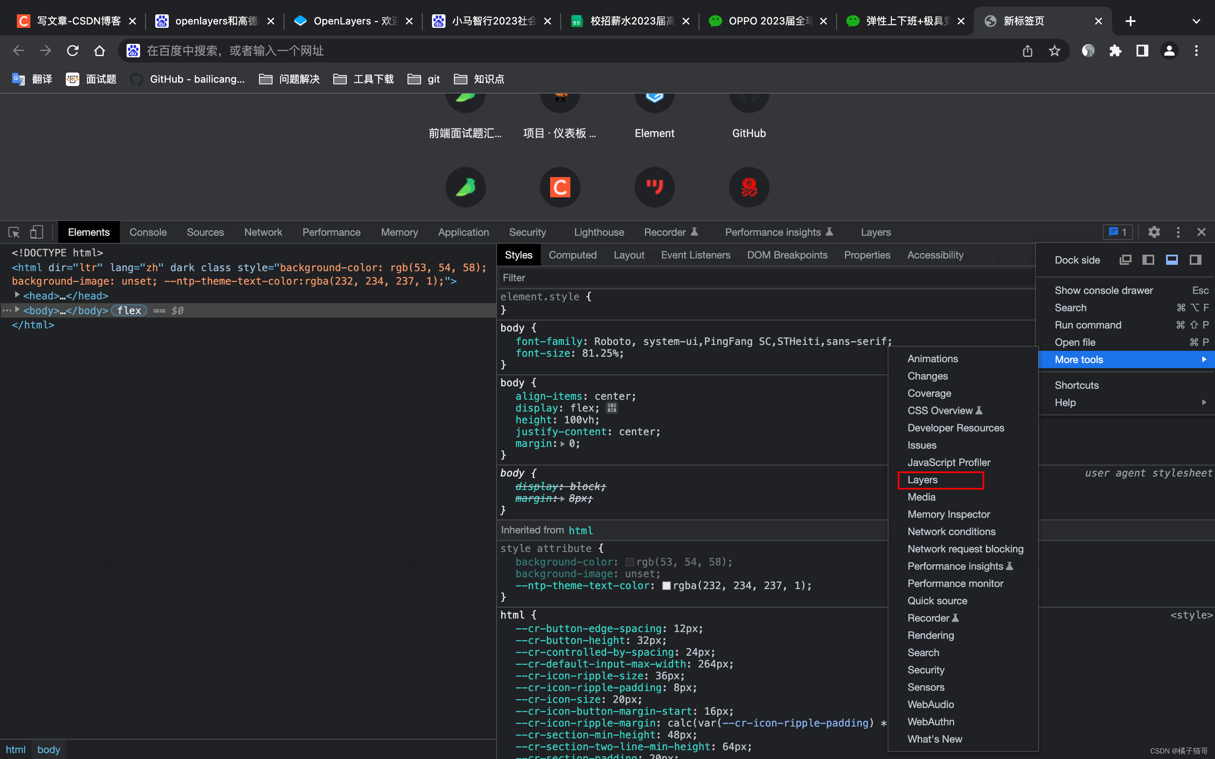Toggle the DOM Breakpoints panel visibility
Screen dimensions: 1215x759
click(x=786, y=254)
